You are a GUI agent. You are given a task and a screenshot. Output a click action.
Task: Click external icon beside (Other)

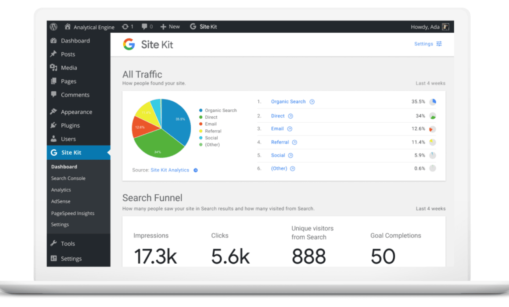(293, 169)
